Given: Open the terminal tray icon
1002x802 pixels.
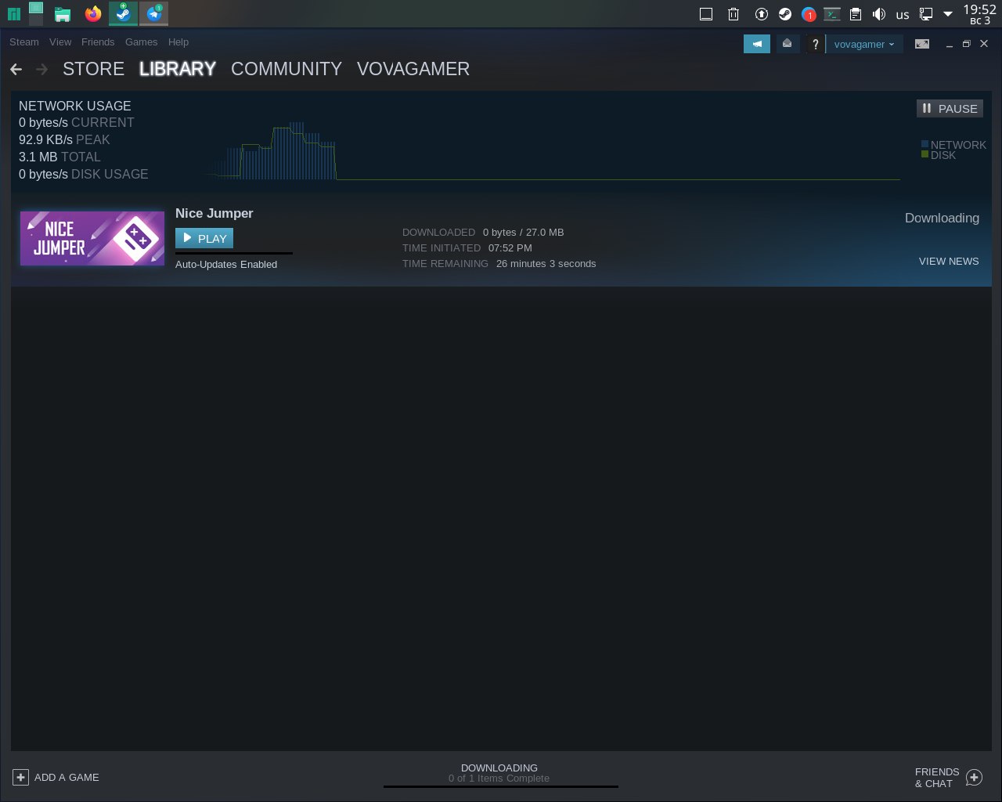Looking at the screenshot, I should (x=831, y=13).
